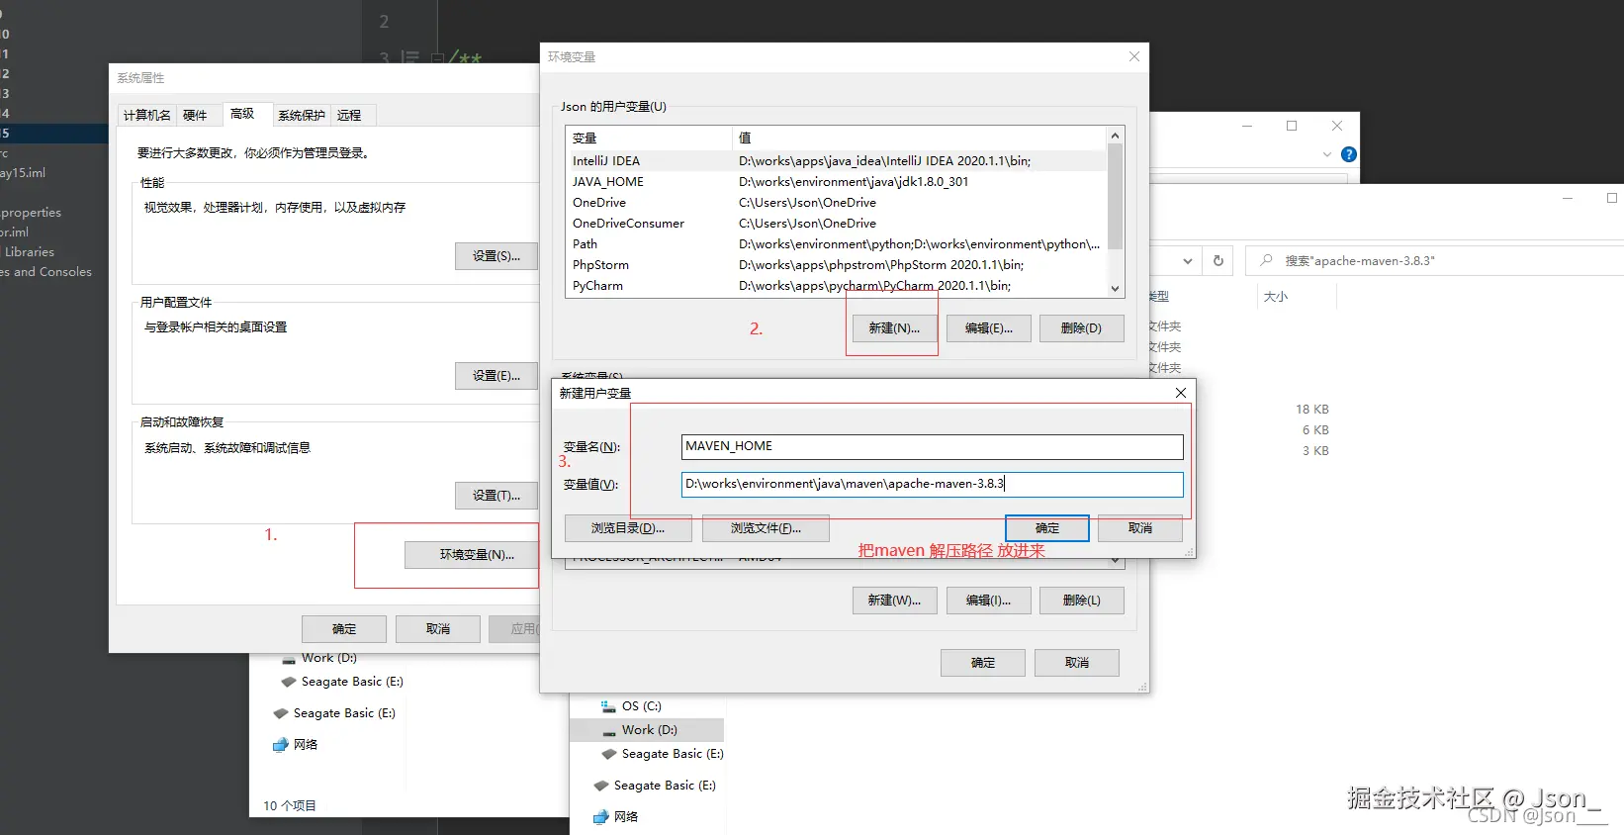Click 设置(T)... under 启动和故障恢复
The height and width of the screenshot is (835, 1624).
pyautogui.click(x=496, y=496)
